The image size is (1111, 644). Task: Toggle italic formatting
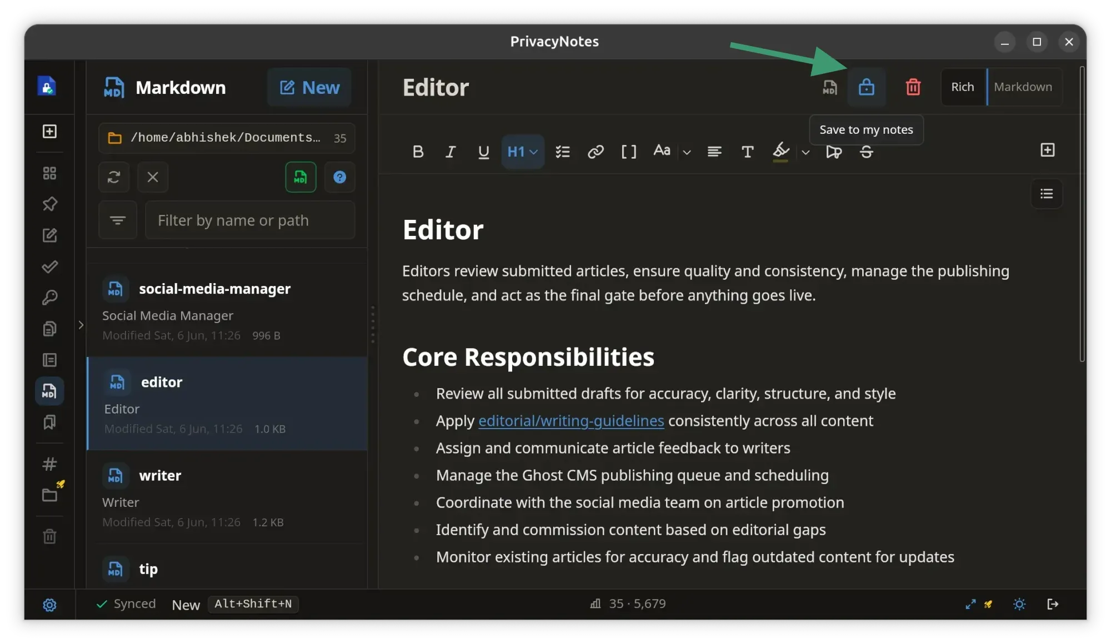point(451,152)
